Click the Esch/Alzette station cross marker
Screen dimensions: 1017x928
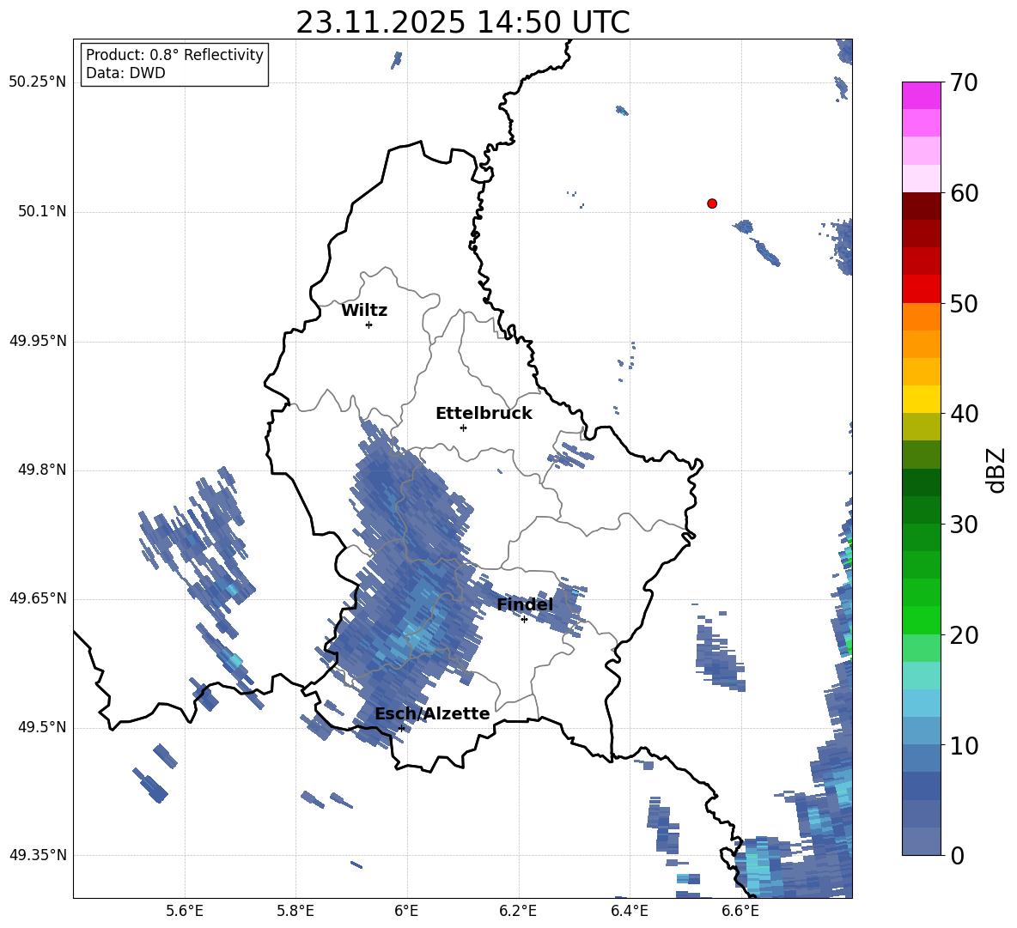point(401,728)
